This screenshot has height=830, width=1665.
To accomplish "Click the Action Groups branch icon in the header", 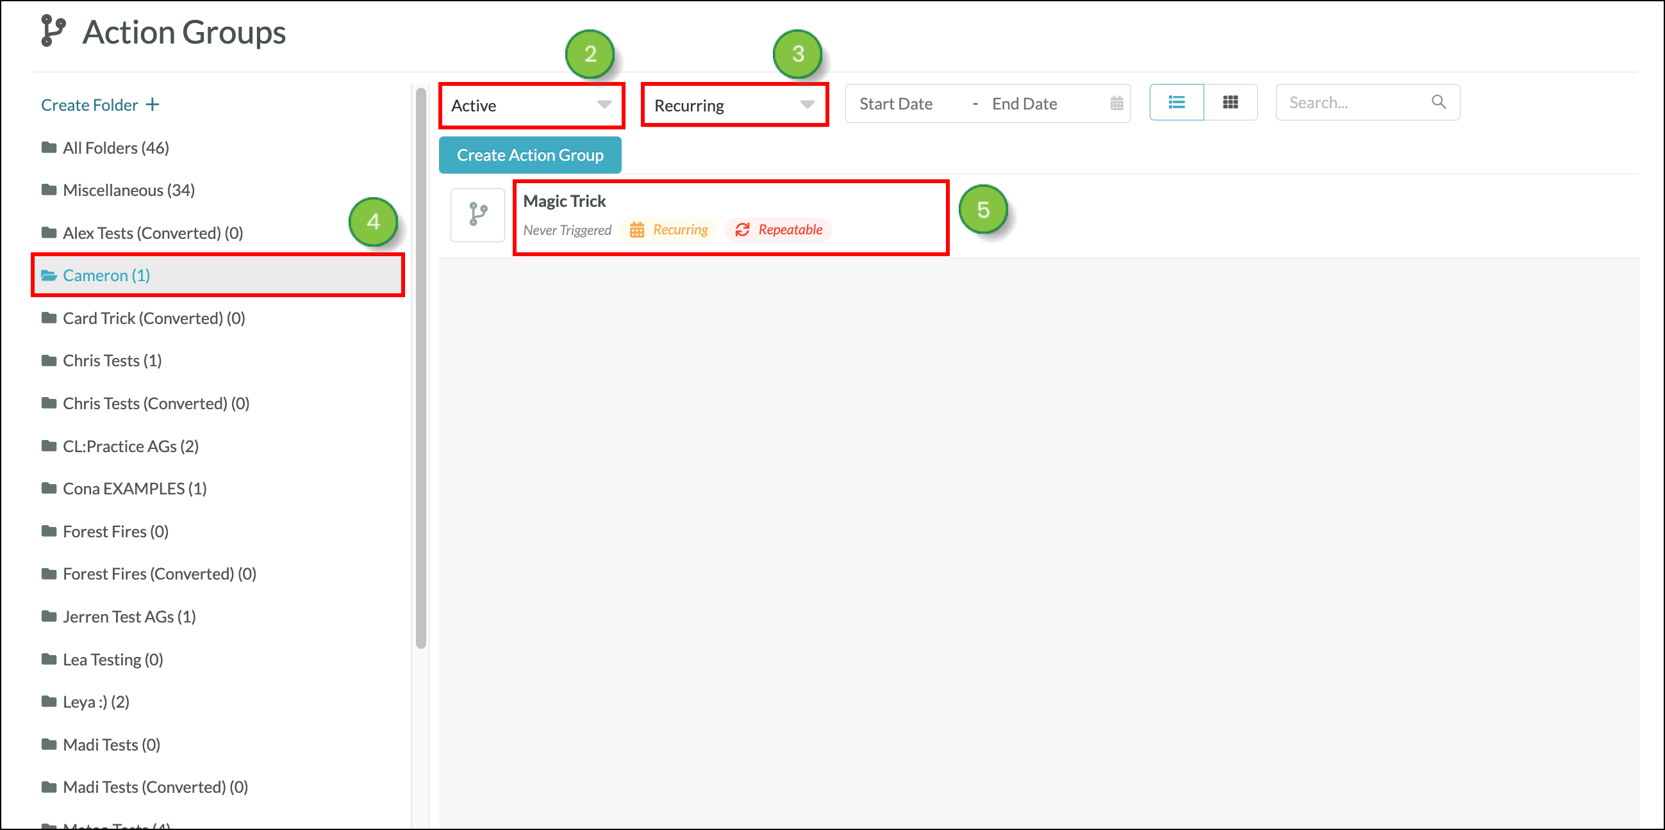I will 53,31.
